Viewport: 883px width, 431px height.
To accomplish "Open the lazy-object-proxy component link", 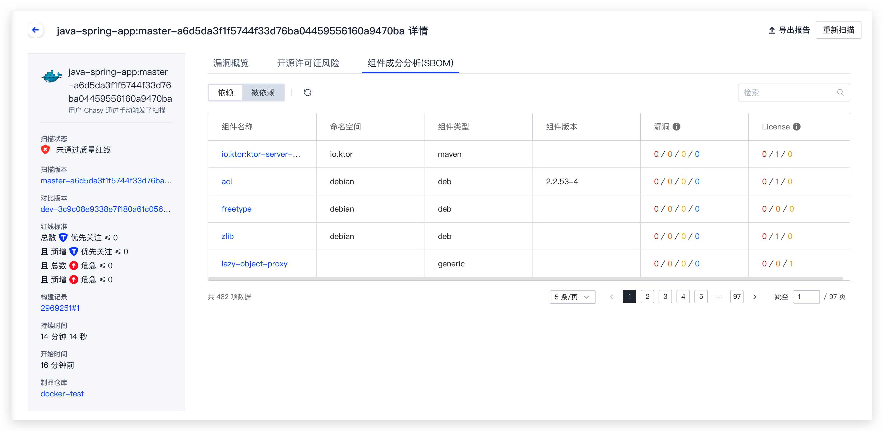I will tap(254, 263).
